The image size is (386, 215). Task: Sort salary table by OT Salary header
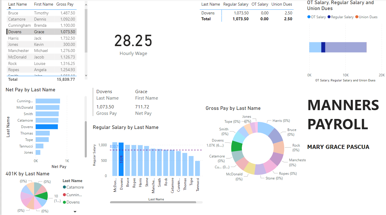pos(260,4)
